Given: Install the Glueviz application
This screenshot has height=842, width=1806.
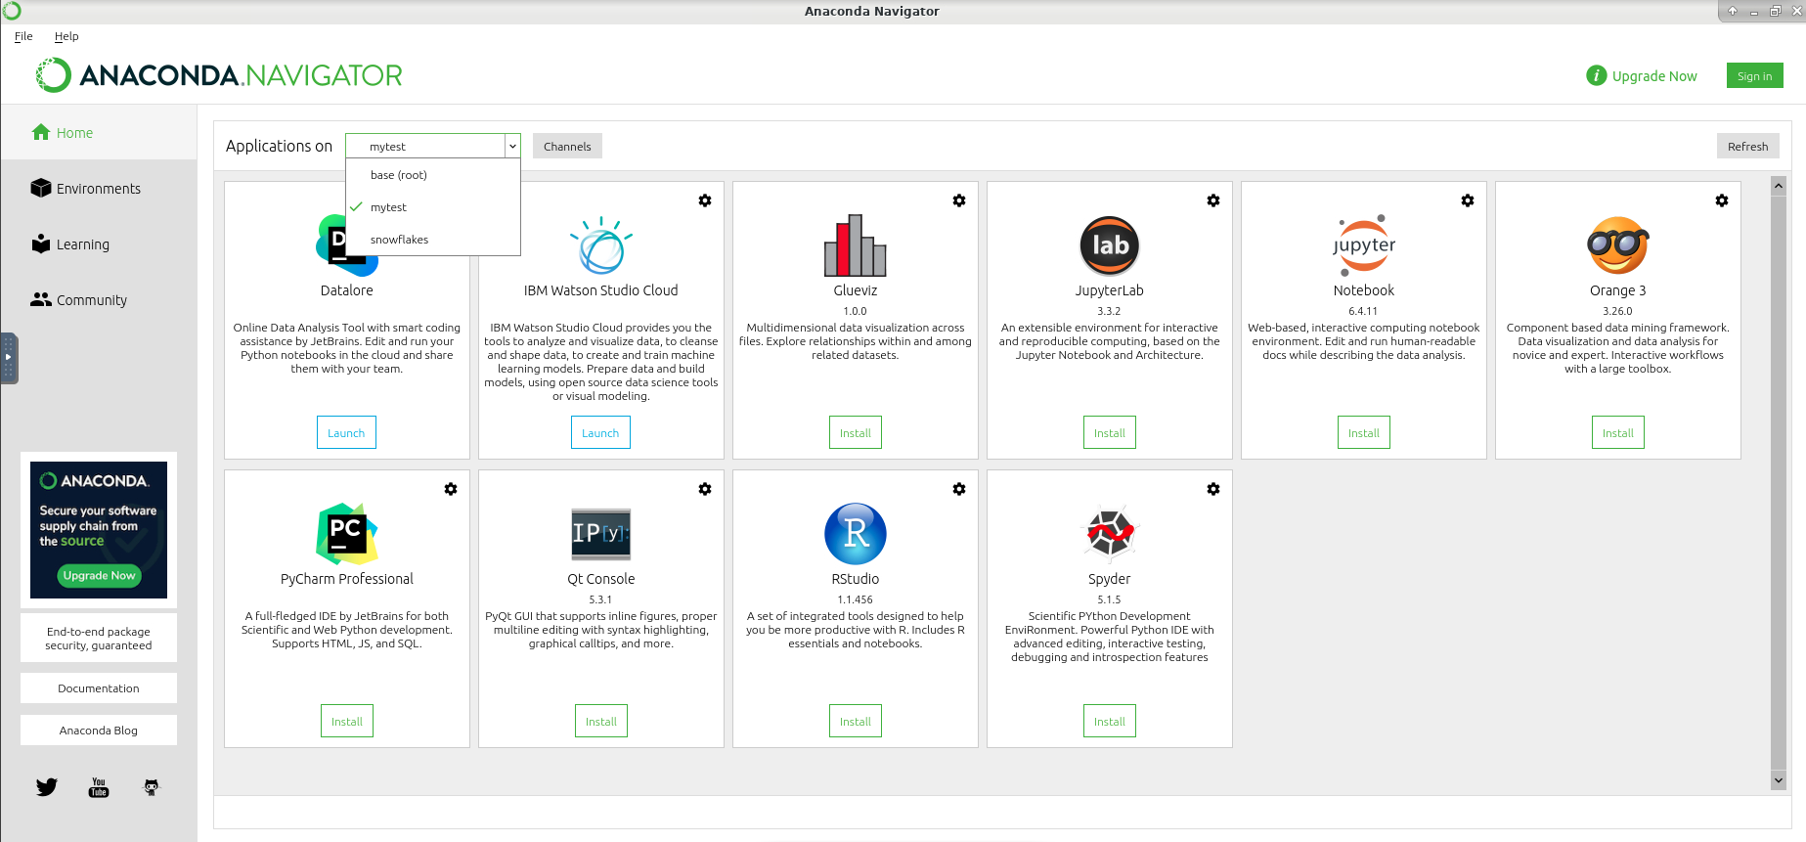Looking at the screenshot, I should tap(856, 432).
